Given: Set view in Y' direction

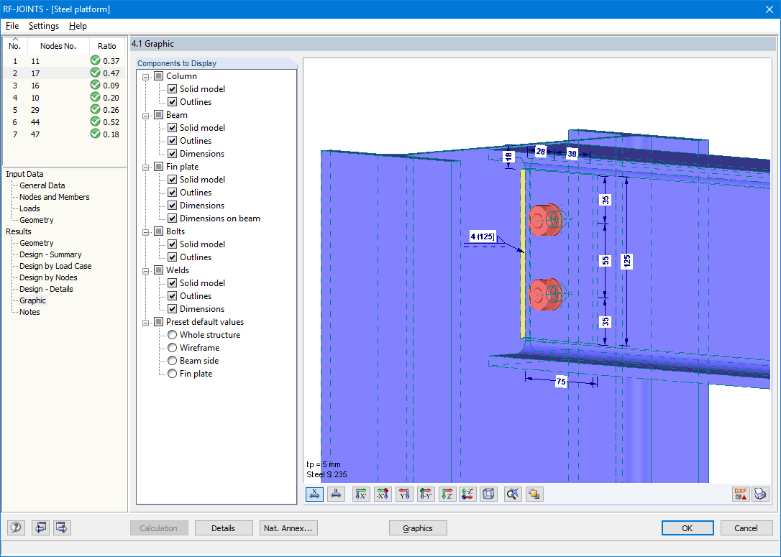Looking at the screenshot, I should coord(404,494).
